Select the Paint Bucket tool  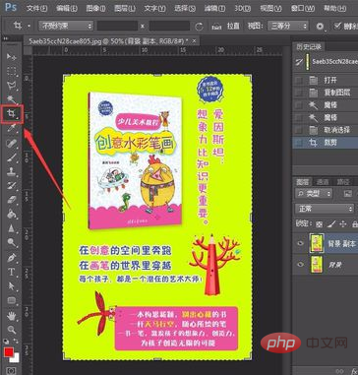click(12, 214)
